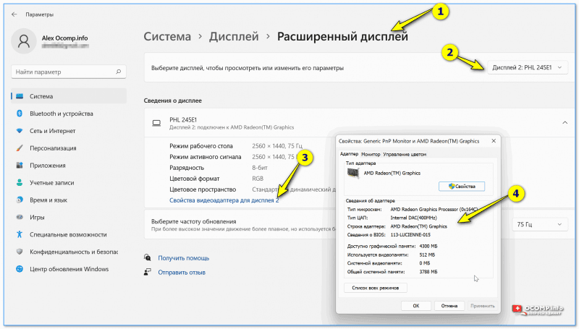
Task: Click the RGB color format value
Action: click(258, 179)
